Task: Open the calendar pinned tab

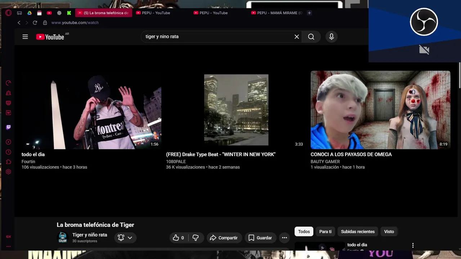Action: [x=39, y=13]
